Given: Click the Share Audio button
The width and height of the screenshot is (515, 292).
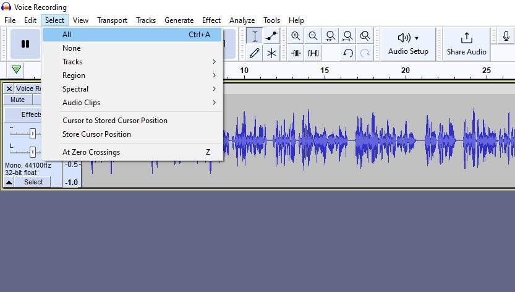Looking at the screenshot, I should (x=466, y=44).
